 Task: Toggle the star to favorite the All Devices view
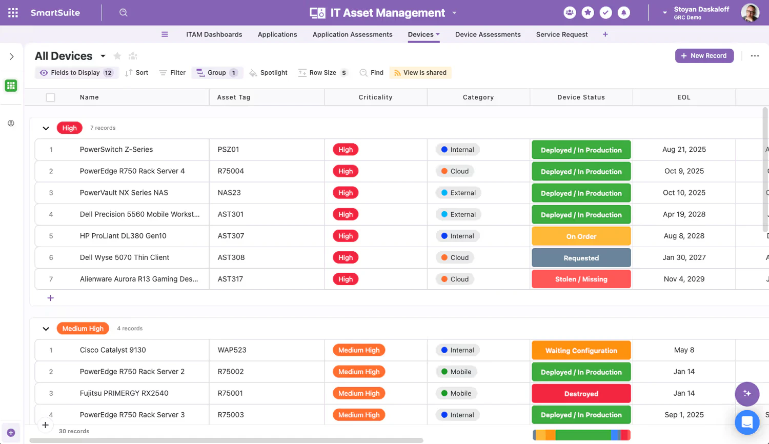(117, 56)
